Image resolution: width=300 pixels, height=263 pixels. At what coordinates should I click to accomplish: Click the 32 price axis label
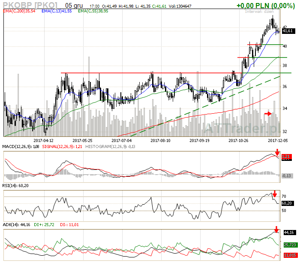coord(285,132)
